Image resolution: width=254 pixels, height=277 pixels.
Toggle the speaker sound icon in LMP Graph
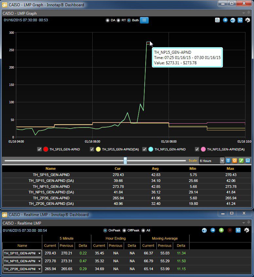[233, 20]
